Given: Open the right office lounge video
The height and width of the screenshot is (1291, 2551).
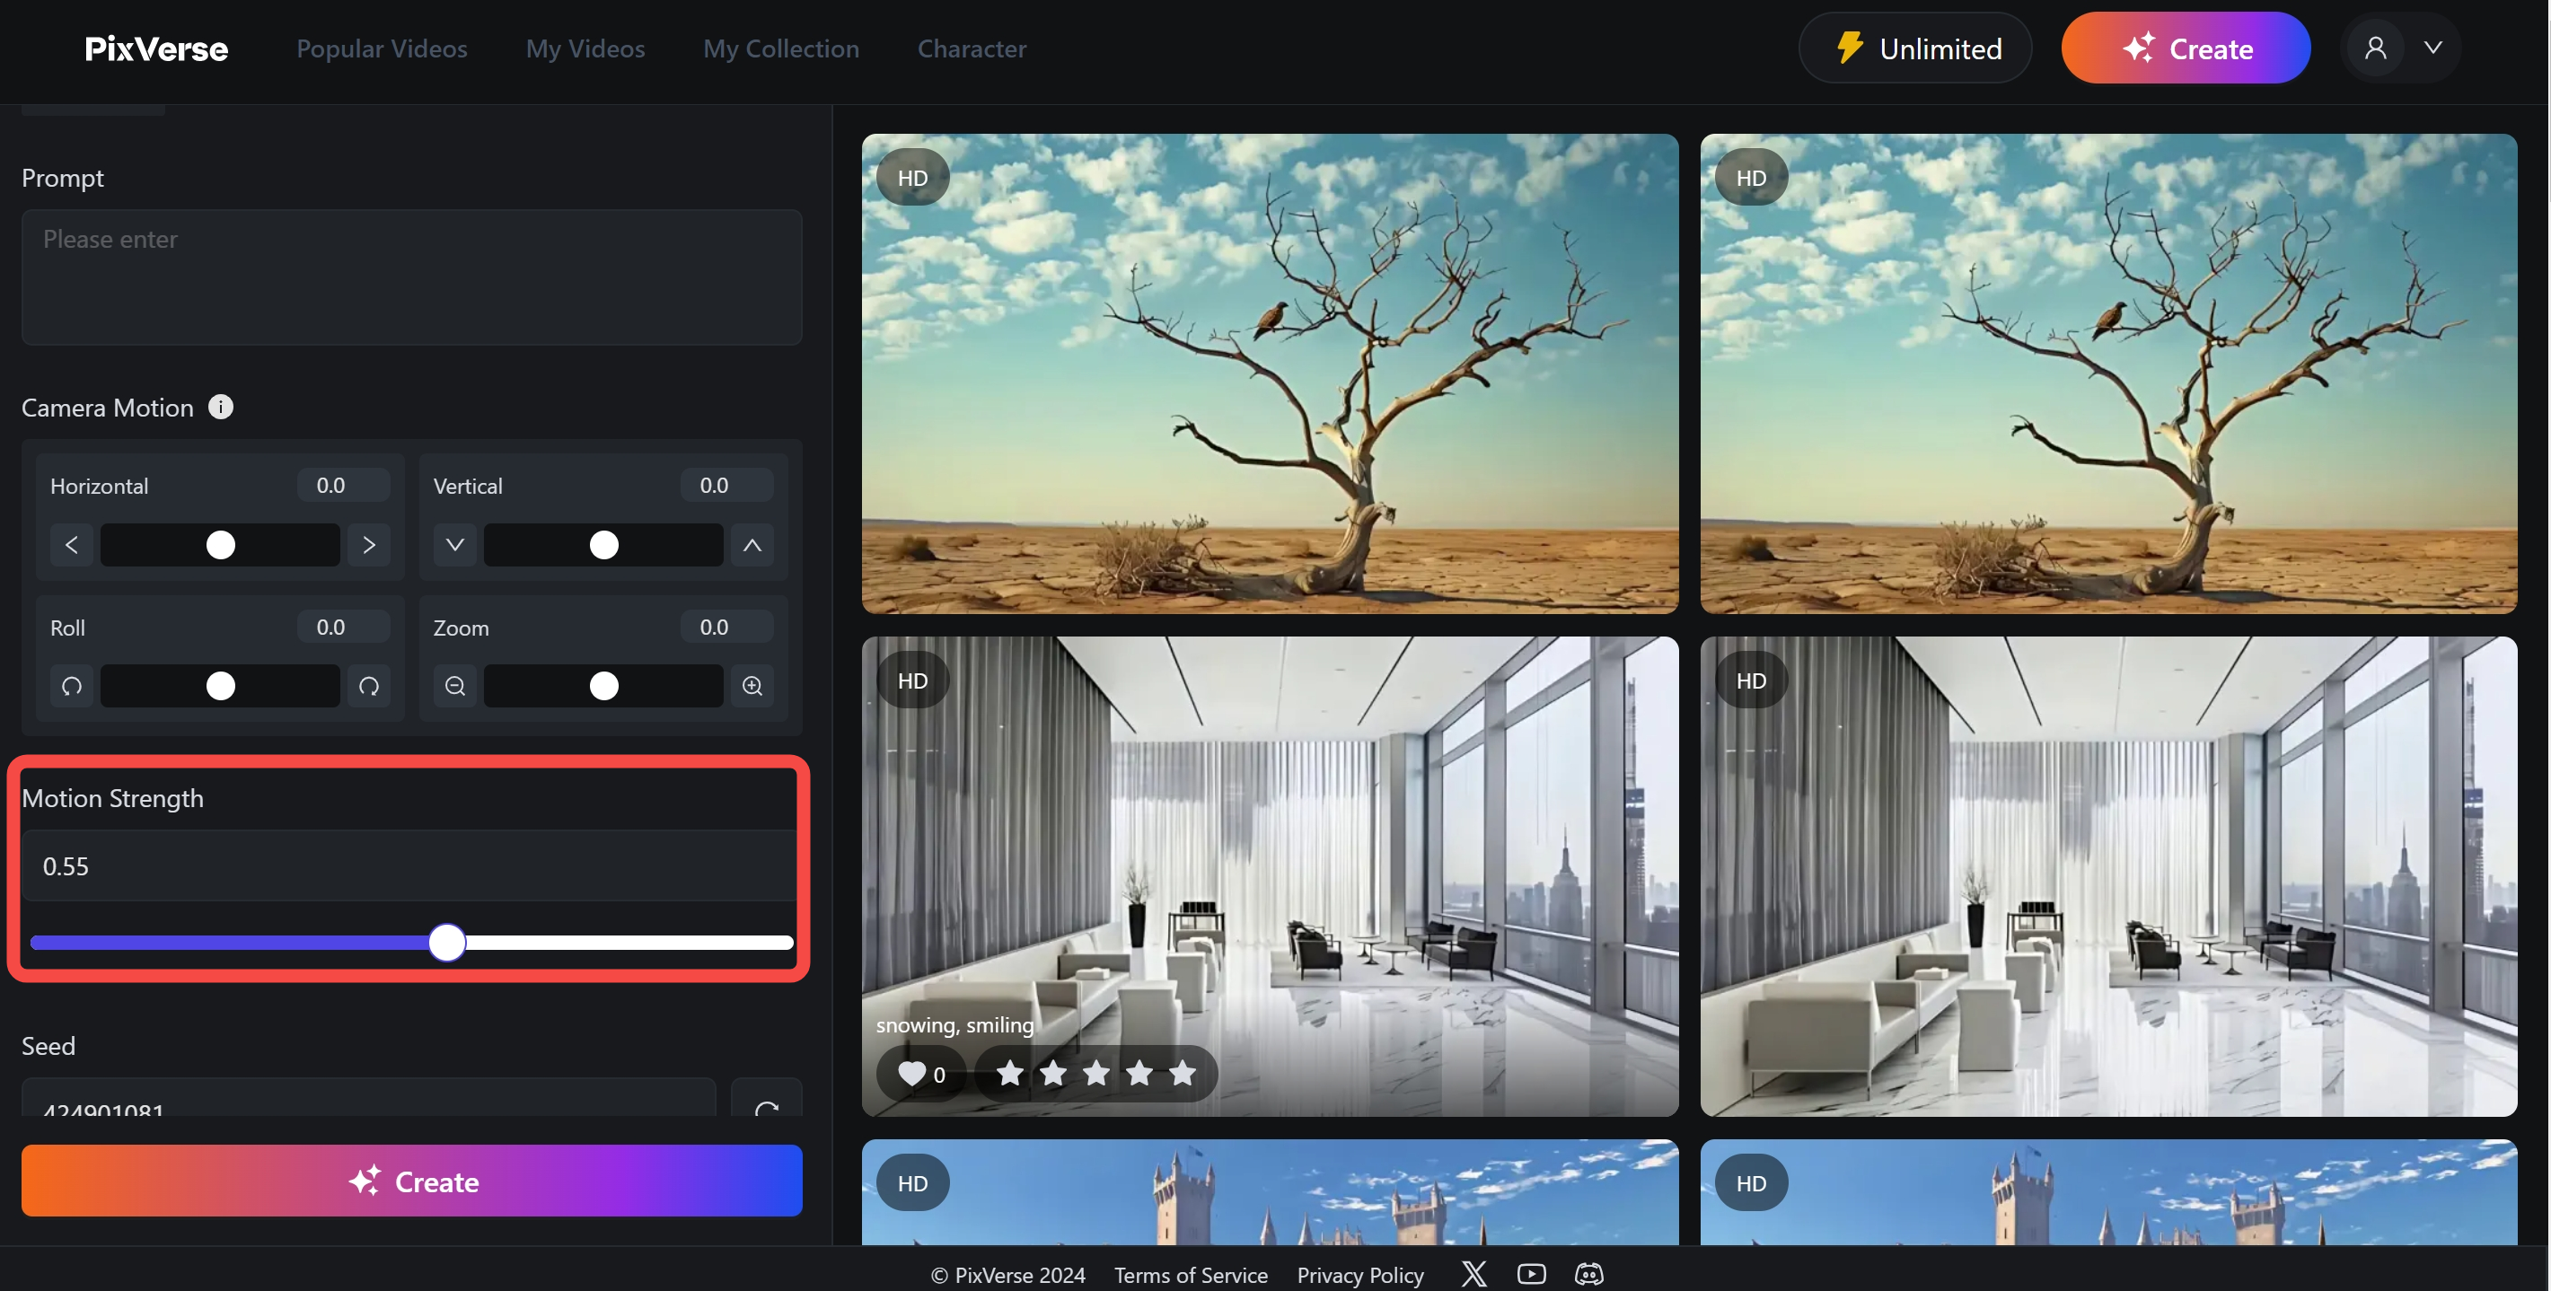Looking at the screenshot, I should pyautogui.click(x=2108, y=877).
